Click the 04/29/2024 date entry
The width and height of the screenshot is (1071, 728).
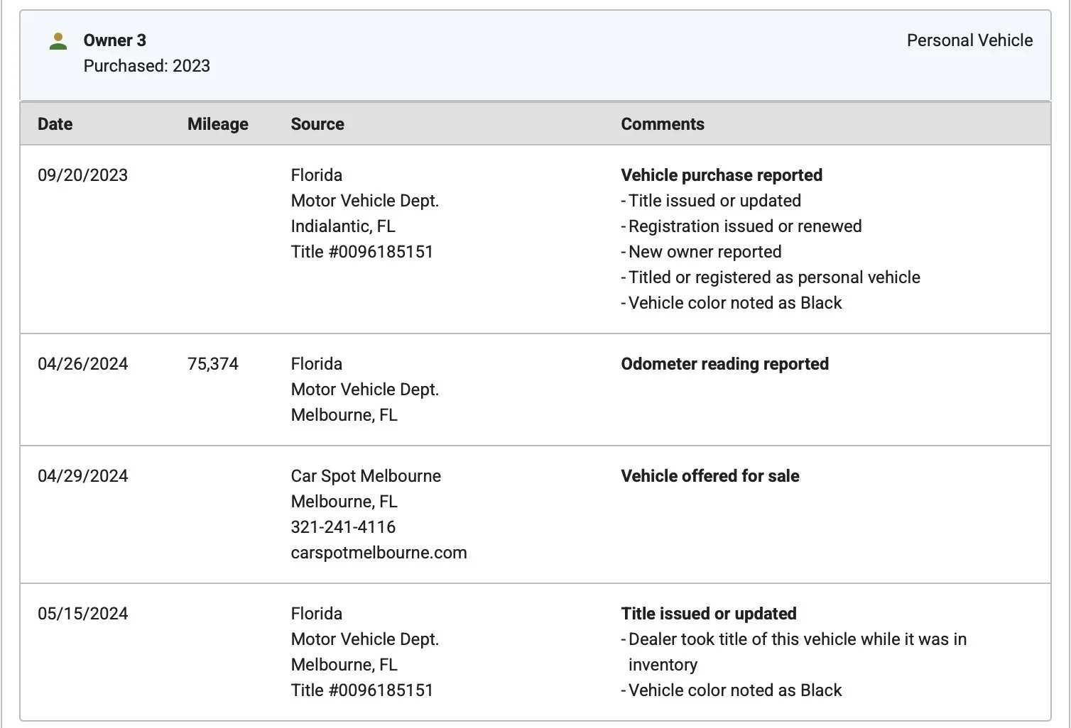click(x=82, y=476)
